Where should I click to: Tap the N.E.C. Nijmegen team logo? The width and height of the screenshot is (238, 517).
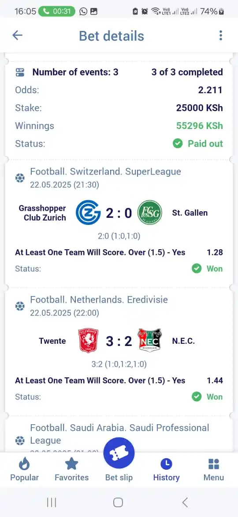click(x=149, y=341)
